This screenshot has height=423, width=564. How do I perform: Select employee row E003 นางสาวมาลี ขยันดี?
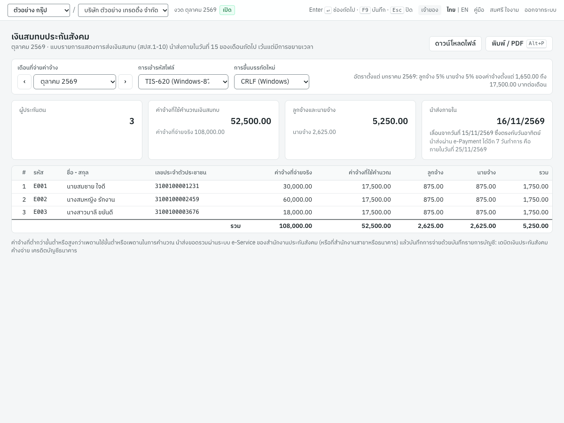282,212
